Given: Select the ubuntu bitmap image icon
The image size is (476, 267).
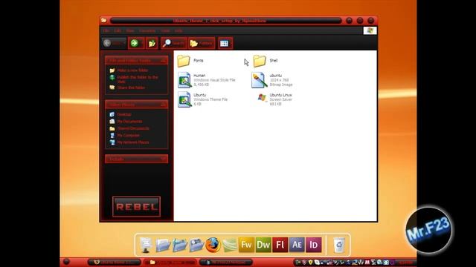Looking at the screenshot, I should (x=260, y=80).
